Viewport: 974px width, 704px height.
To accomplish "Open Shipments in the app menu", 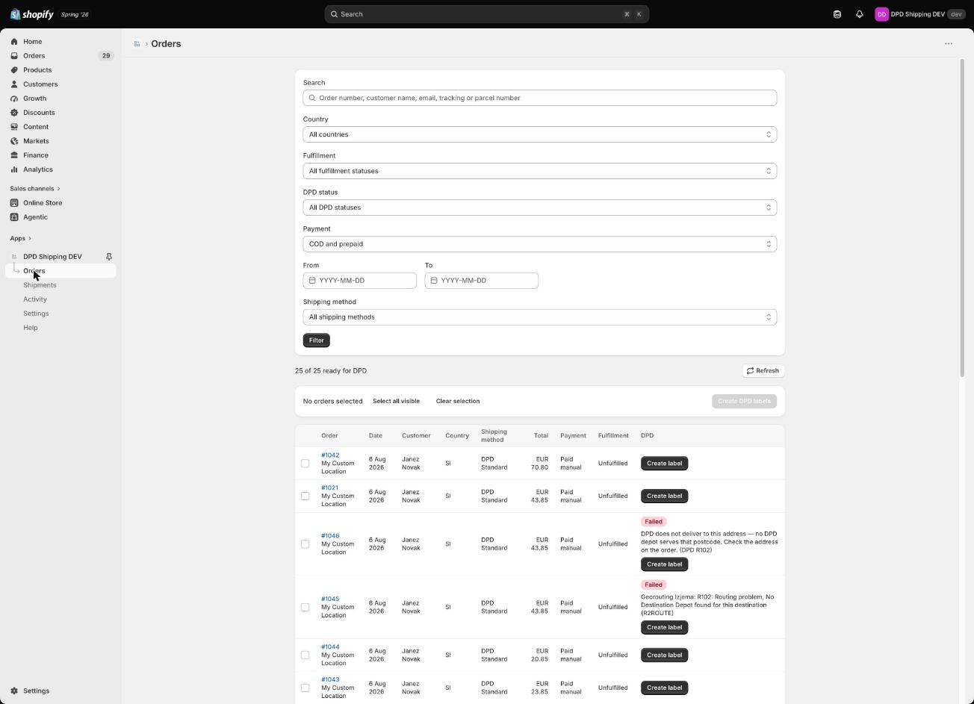I will coord(40,285).
